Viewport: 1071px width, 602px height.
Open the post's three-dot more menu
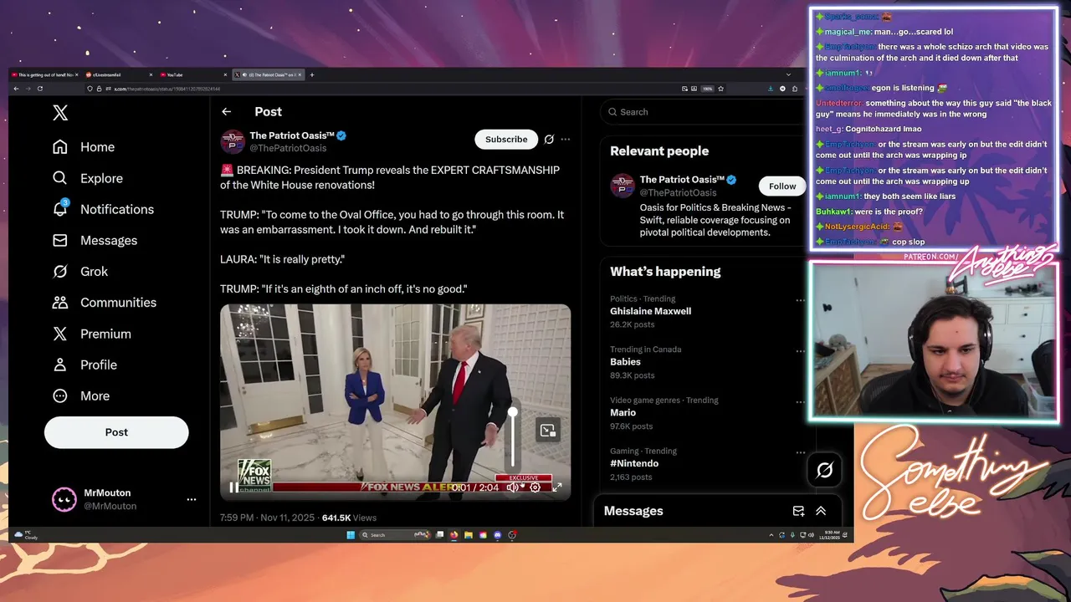(566, 140)
